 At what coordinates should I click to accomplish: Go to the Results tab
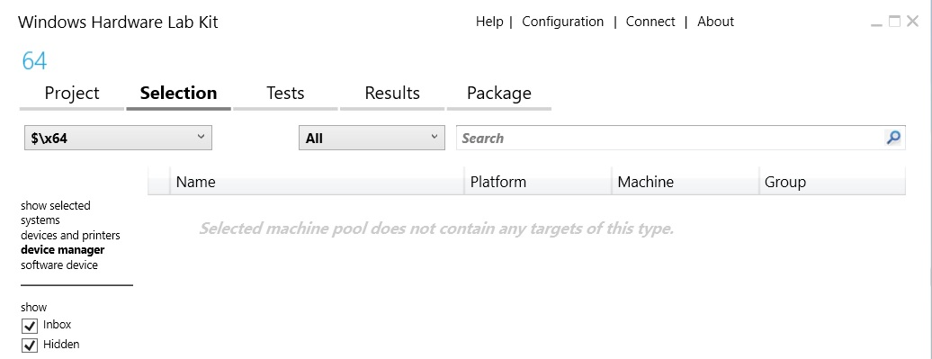click(392, 94)
